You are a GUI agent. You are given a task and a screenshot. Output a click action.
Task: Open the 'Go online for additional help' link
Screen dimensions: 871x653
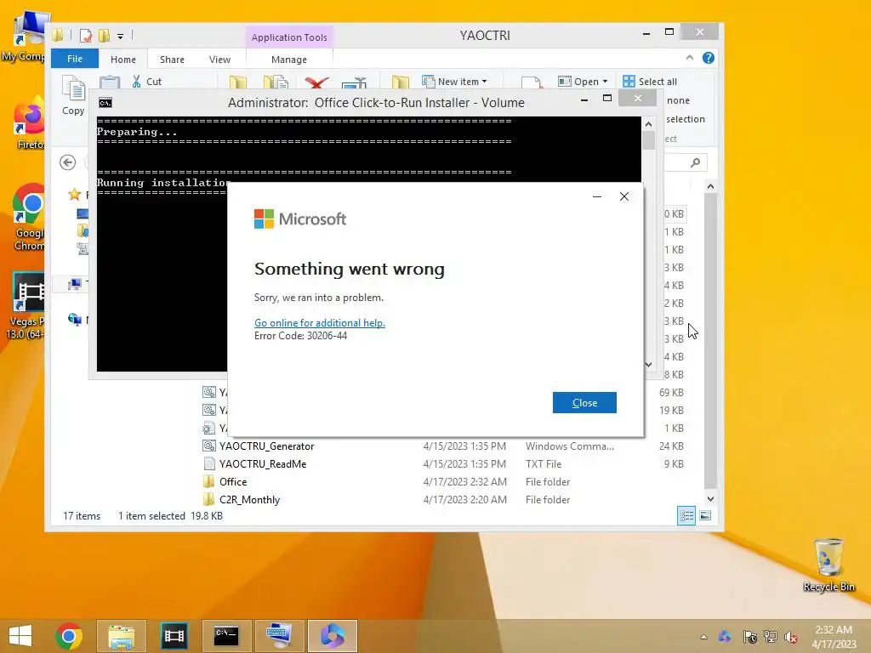320,322
